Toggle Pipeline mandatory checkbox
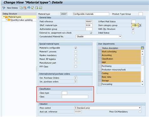149x117 pixels. tap(76, 56)
